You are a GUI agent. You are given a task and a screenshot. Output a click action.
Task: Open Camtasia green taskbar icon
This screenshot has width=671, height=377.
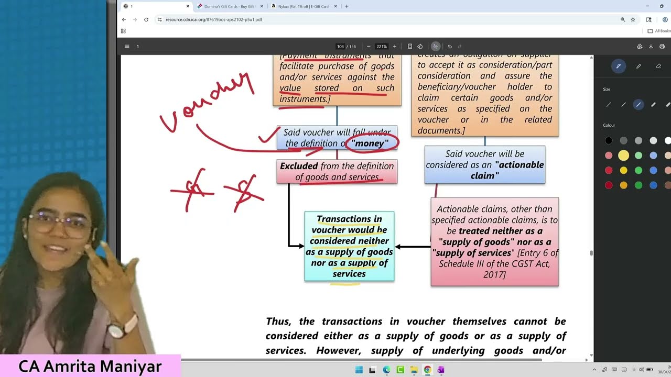tap(400, 370)
